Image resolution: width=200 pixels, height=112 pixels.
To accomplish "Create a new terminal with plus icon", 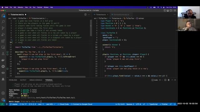I will (160, 80).
